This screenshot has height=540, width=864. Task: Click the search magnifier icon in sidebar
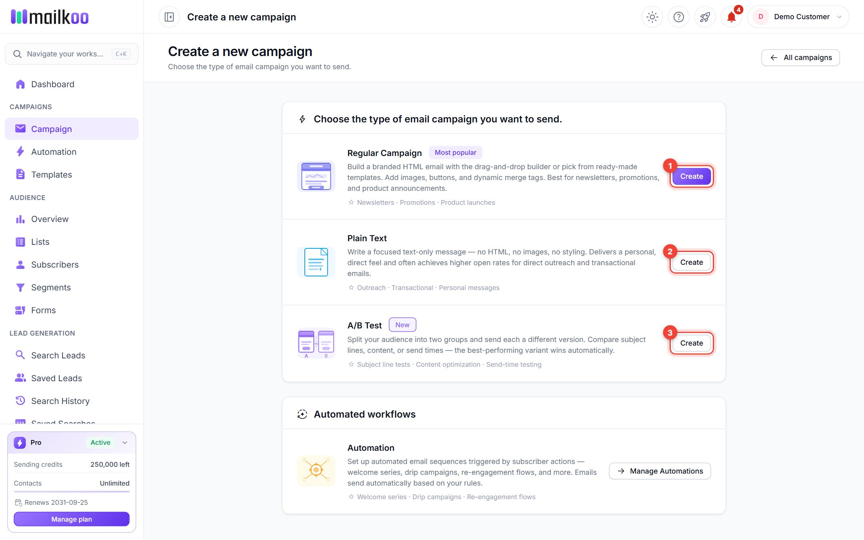click(x=17, y=54)
